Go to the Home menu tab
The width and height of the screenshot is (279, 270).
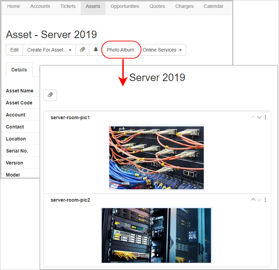14,6
